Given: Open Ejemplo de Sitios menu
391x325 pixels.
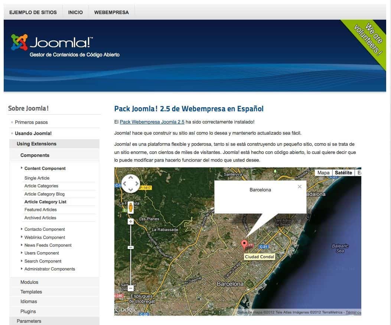Looking at the screenshot, I should tap(33, 12).
